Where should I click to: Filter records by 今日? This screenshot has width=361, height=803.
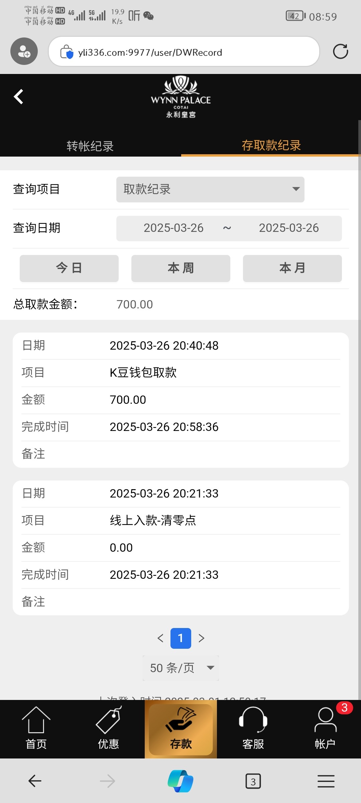coord(69,268)
